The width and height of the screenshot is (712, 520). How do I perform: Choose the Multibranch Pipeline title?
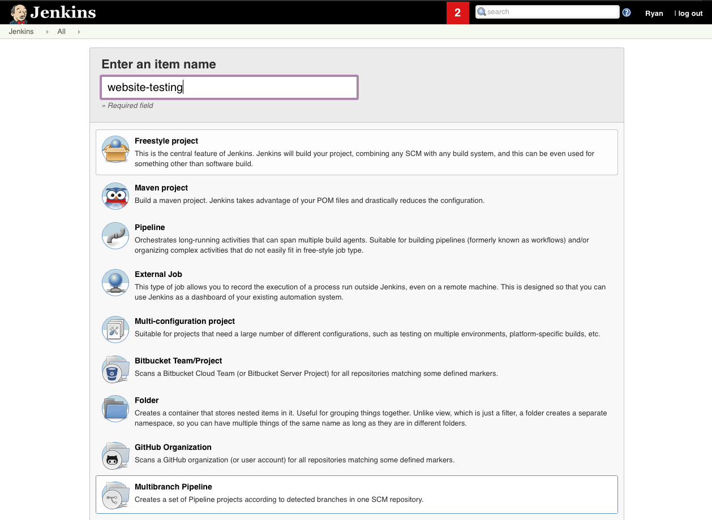[x=174, y=487]
